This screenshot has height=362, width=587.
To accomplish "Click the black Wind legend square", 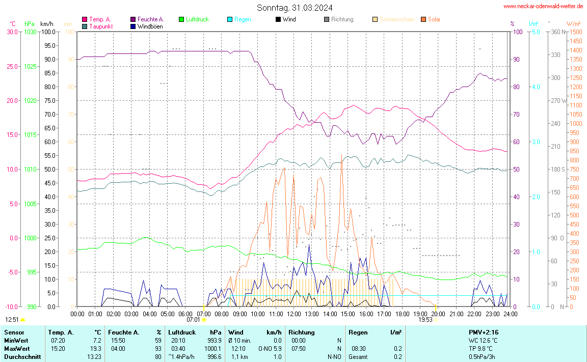I will click(x=278, y=19).
